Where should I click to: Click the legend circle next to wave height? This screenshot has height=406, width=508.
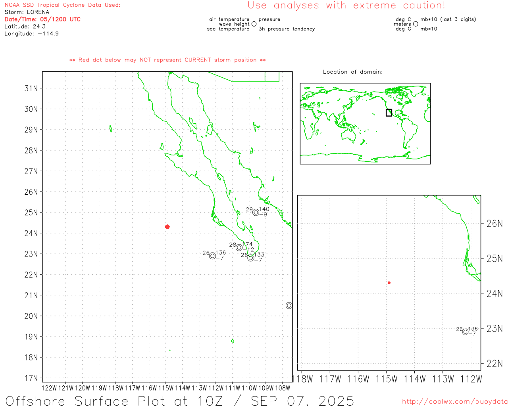coord(254,24)
